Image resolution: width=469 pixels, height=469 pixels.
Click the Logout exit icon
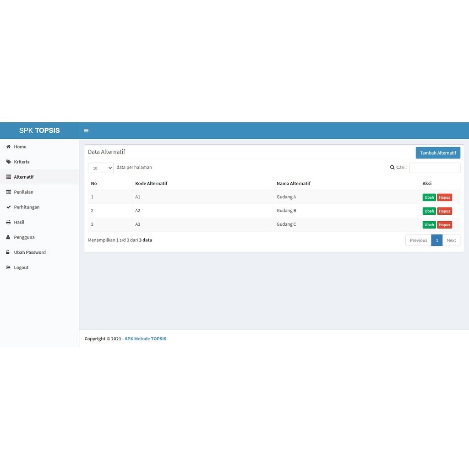pos(8,267)
